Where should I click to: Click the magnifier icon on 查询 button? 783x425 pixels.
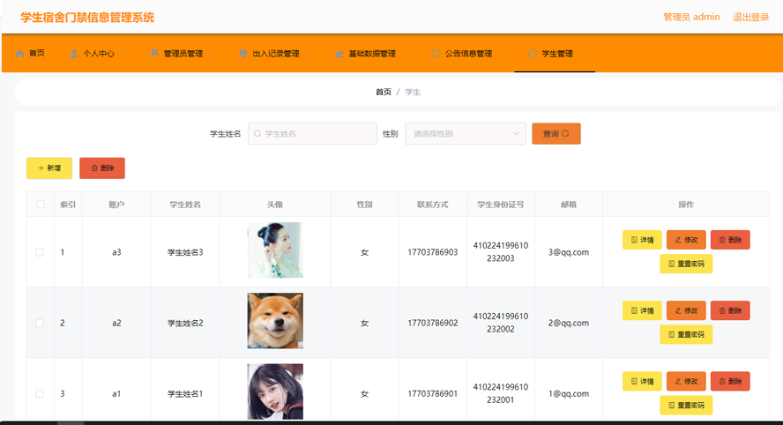pyautogui.click(x=566, y=134)
